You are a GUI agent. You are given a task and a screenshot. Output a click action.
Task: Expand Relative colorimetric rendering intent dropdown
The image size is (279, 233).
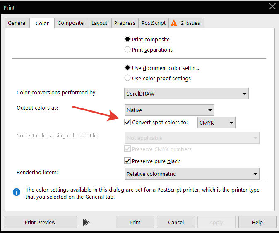192,174
